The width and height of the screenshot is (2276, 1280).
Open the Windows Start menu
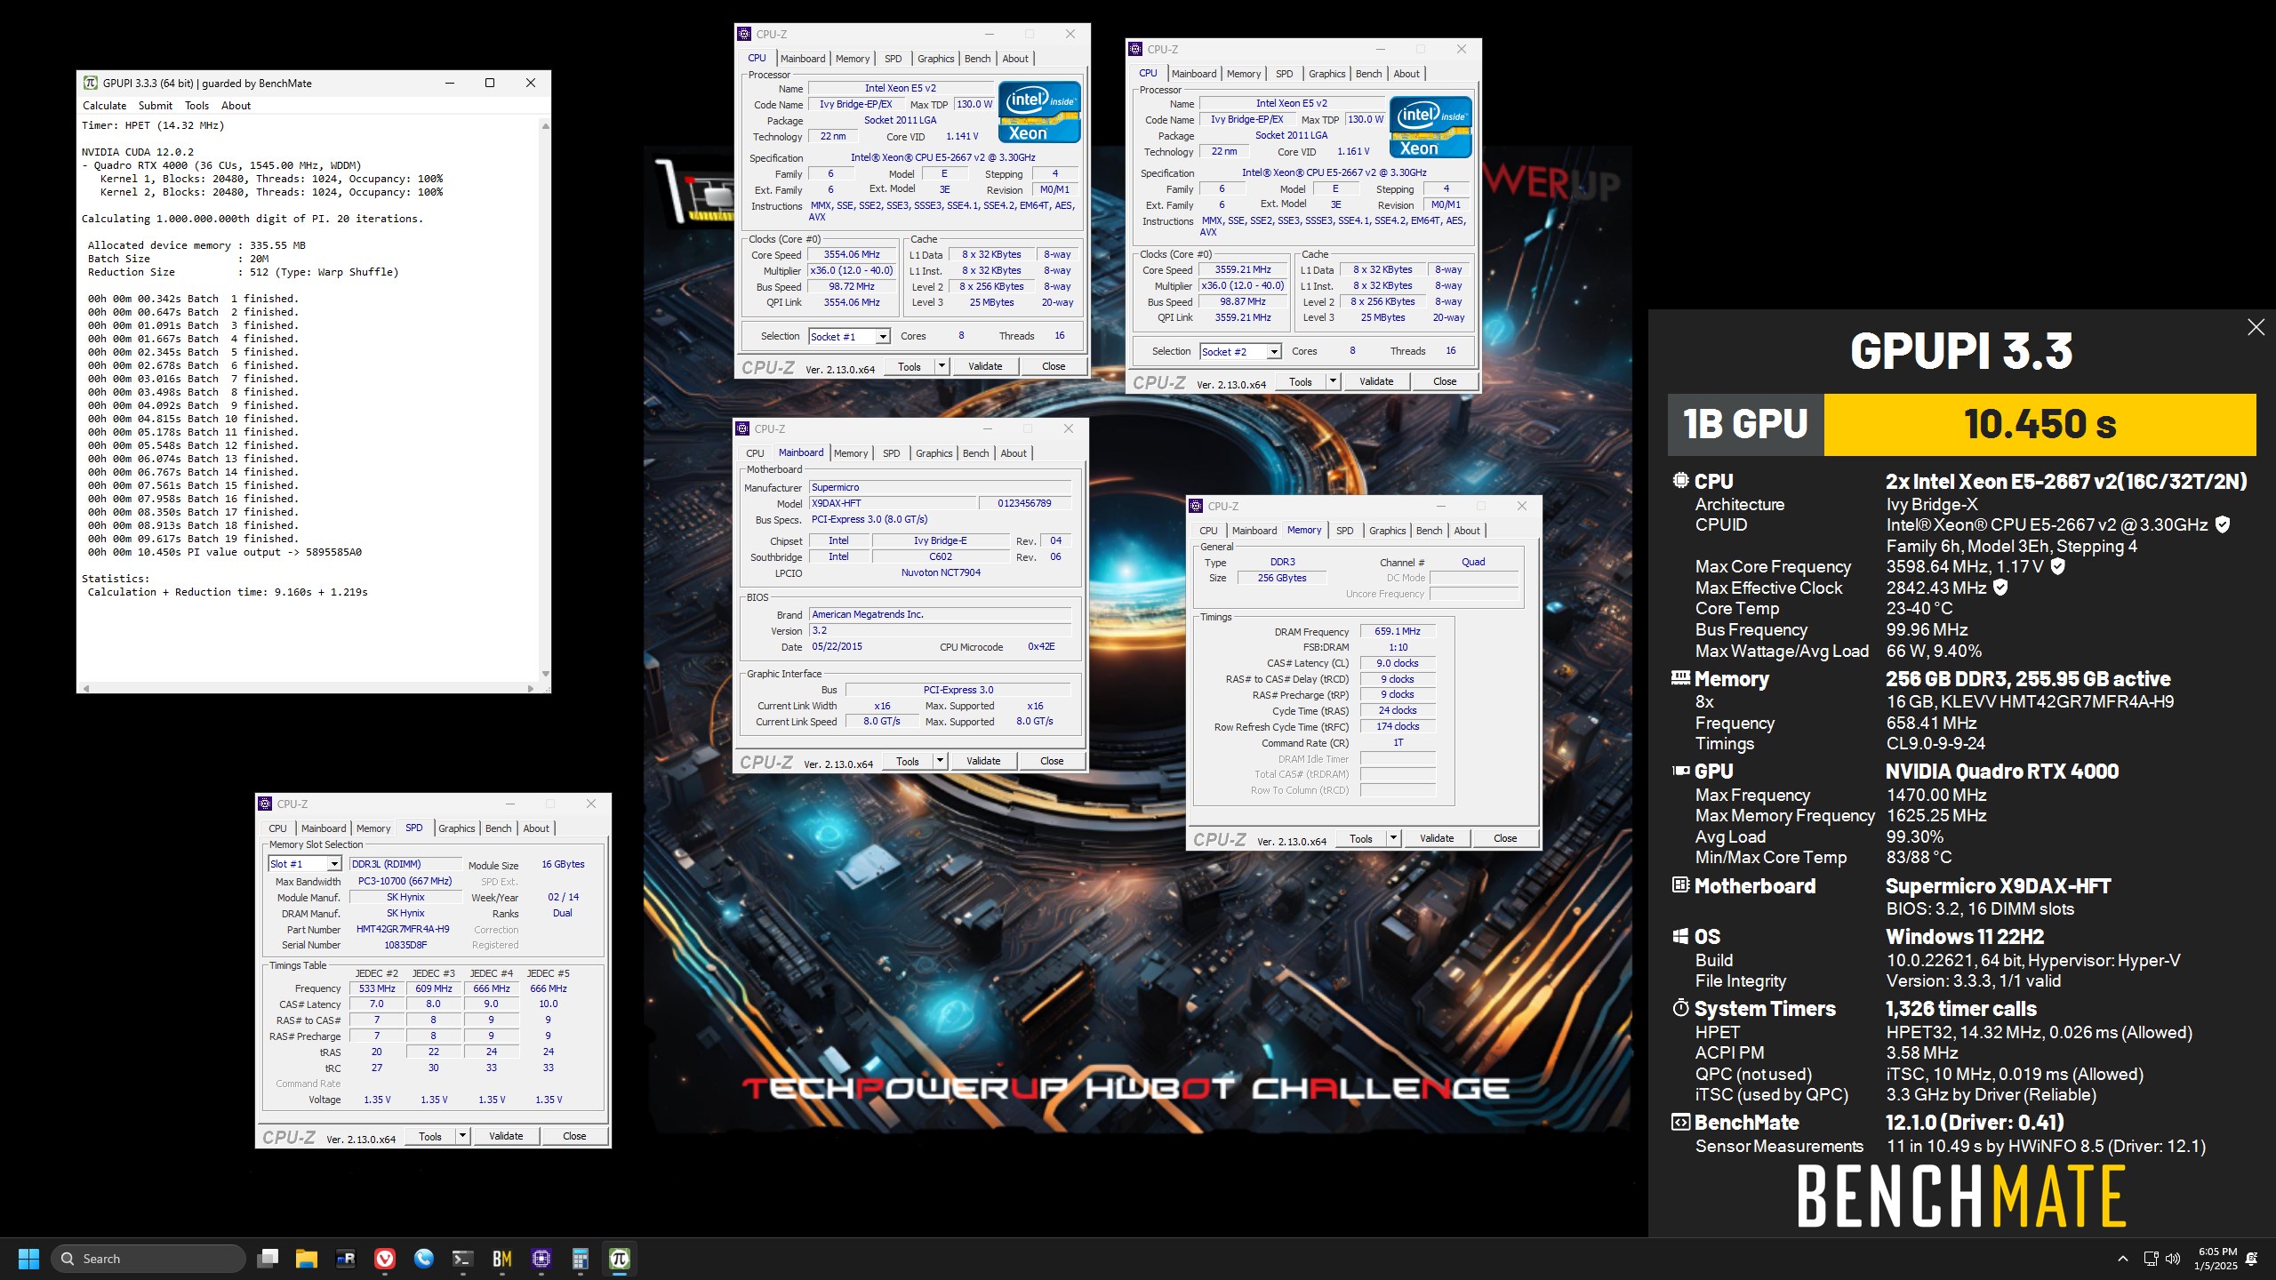click(x=28, y=1259)
